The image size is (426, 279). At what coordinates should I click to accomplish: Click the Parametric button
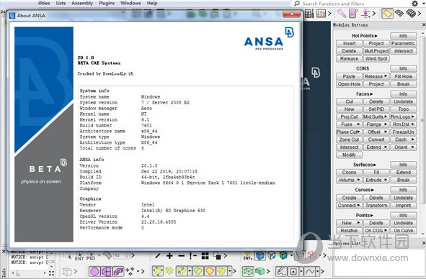click(x=403, y=43)
